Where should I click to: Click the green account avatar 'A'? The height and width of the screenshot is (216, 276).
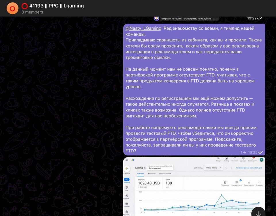(x=261, y=160)
